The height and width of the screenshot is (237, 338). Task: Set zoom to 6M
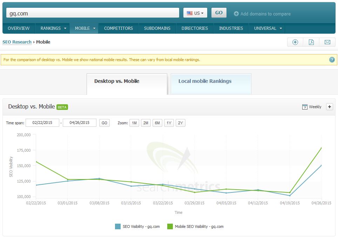click(157, 123)
